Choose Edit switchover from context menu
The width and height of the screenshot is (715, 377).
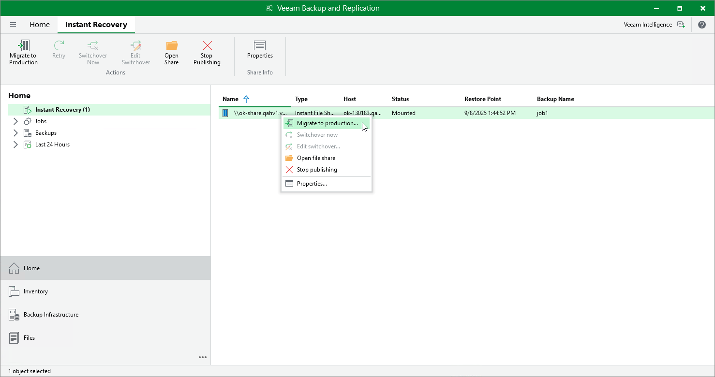point(327,146)
